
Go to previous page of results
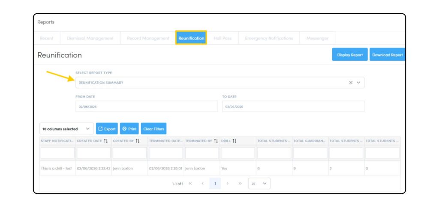[202, 184]
